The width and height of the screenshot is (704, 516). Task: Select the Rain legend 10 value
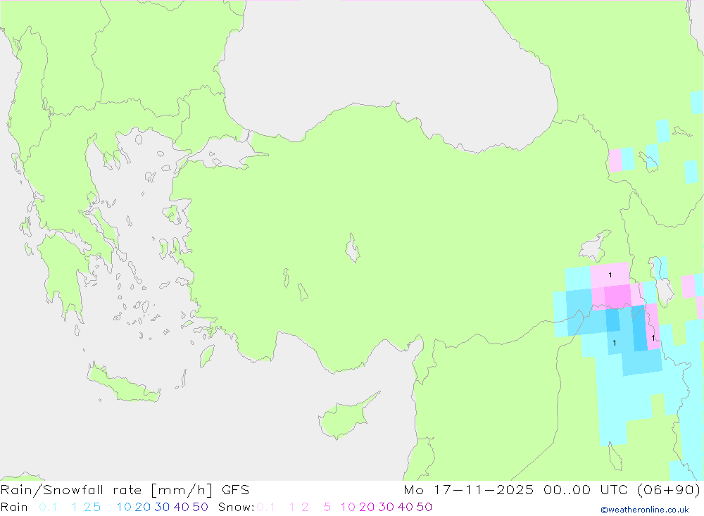point(124,507)
